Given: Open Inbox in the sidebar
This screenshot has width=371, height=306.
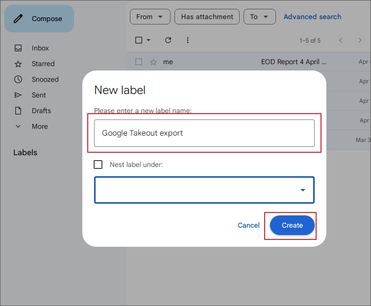Looking at the screenshot, I should [x=40, y=48].
